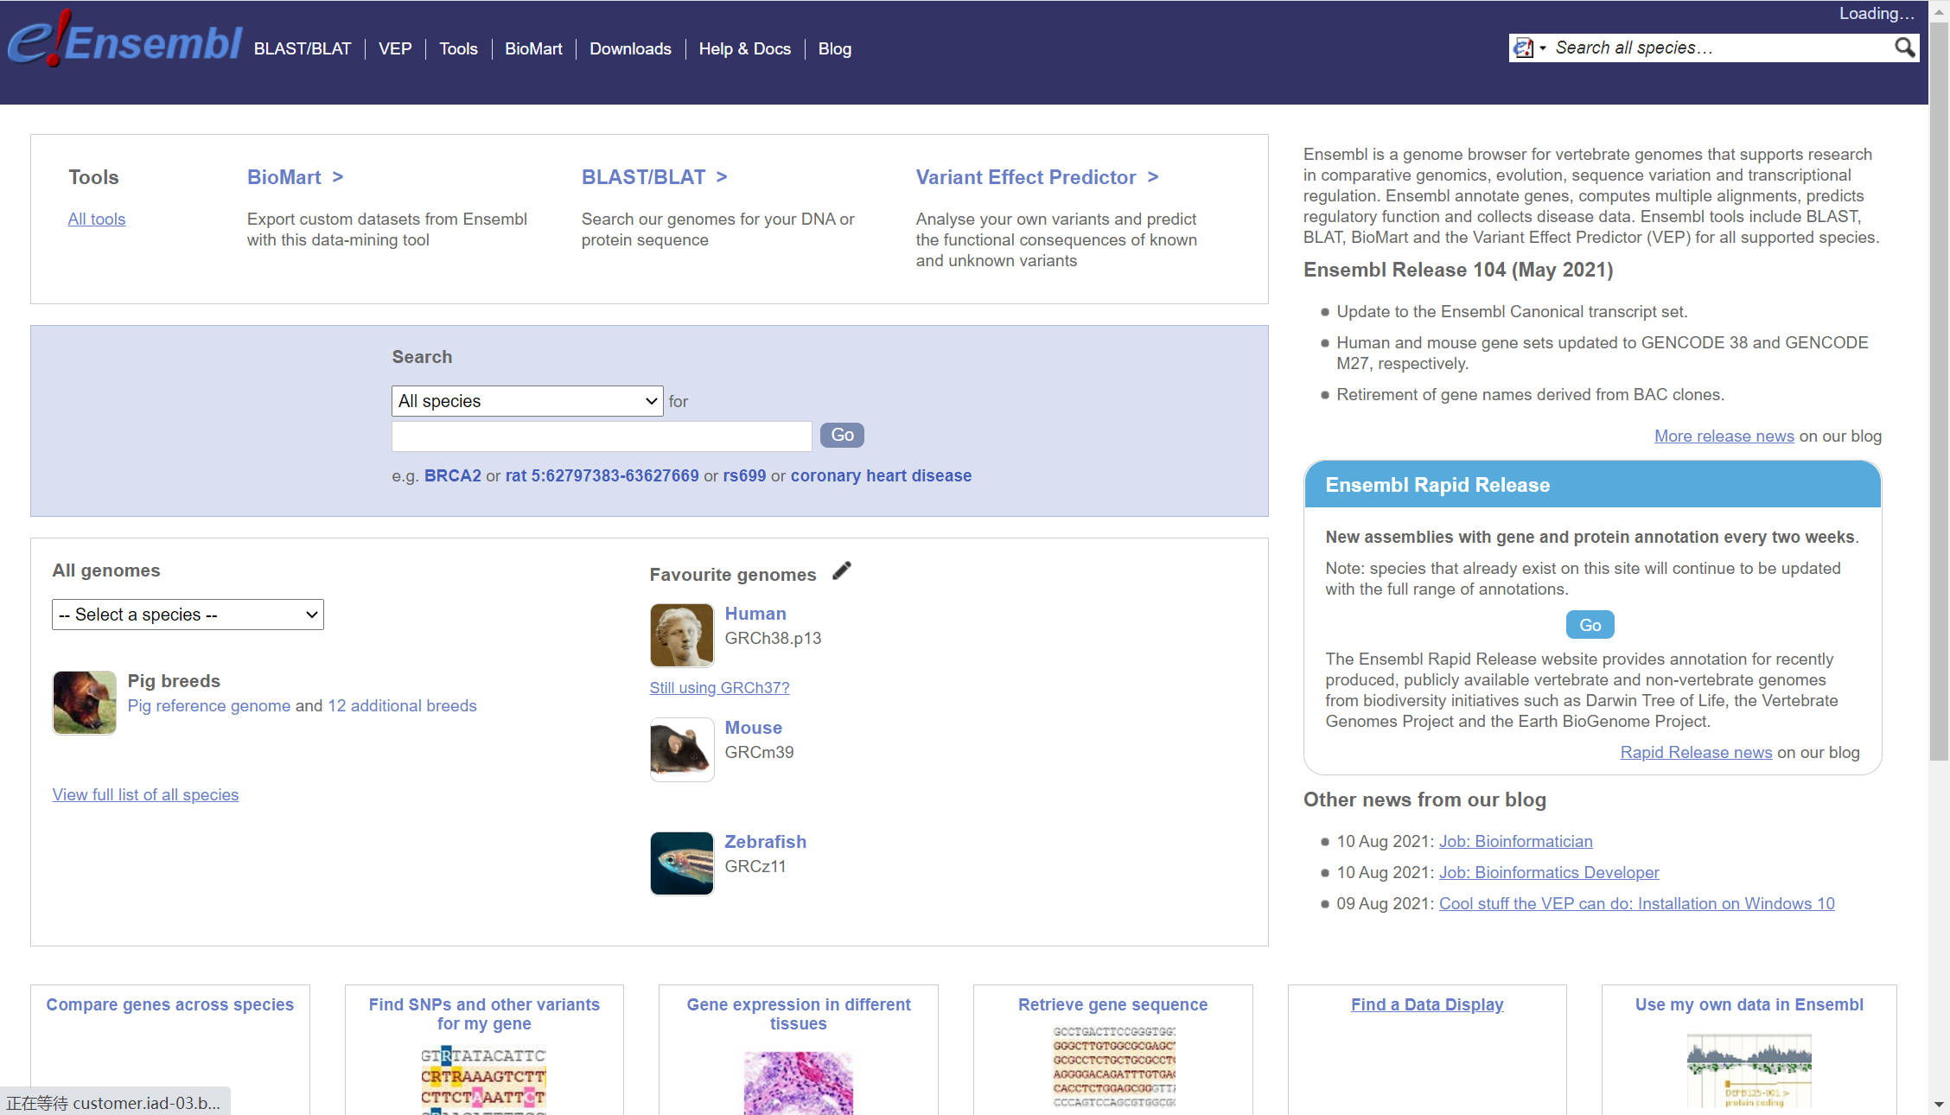Click the Zebrafish thumbnail image

[682, 863]
